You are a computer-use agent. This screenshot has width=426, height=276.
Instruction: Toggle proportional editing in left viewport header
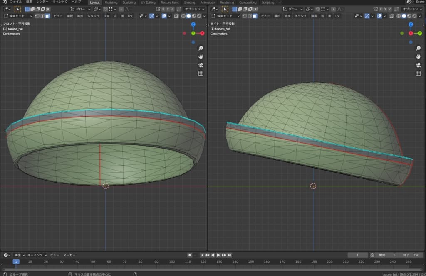[121, 9]
